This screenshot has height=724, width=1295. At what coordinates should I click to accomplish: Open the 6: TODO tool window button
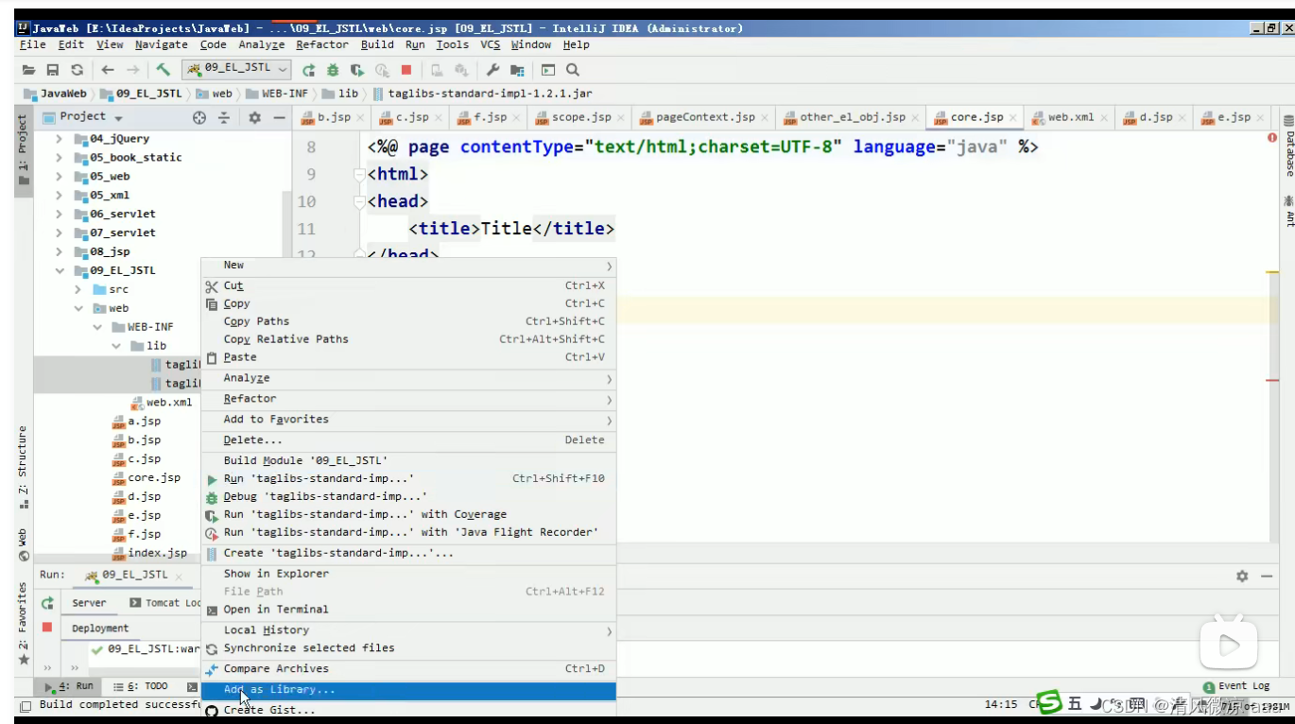coord(140,687)
